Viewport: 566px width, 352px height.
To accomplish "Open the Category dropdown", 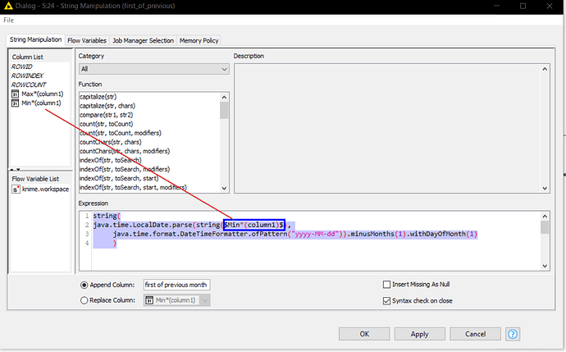I will (x=153, y=70).
